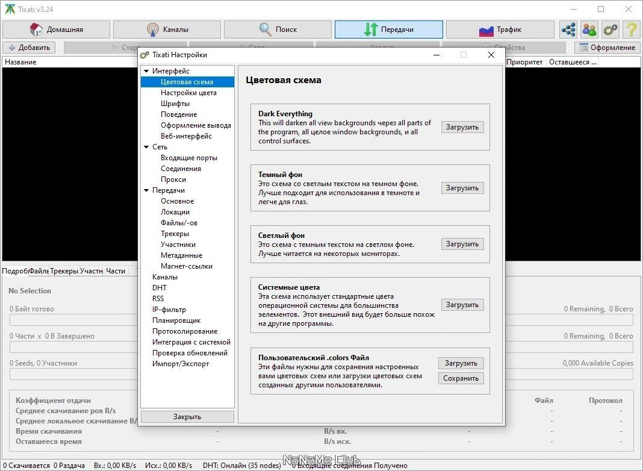Close the Tixati Настройки dialog window
Image resolution: width=643 pixels, height=471 pixels.
coord(491,55)
